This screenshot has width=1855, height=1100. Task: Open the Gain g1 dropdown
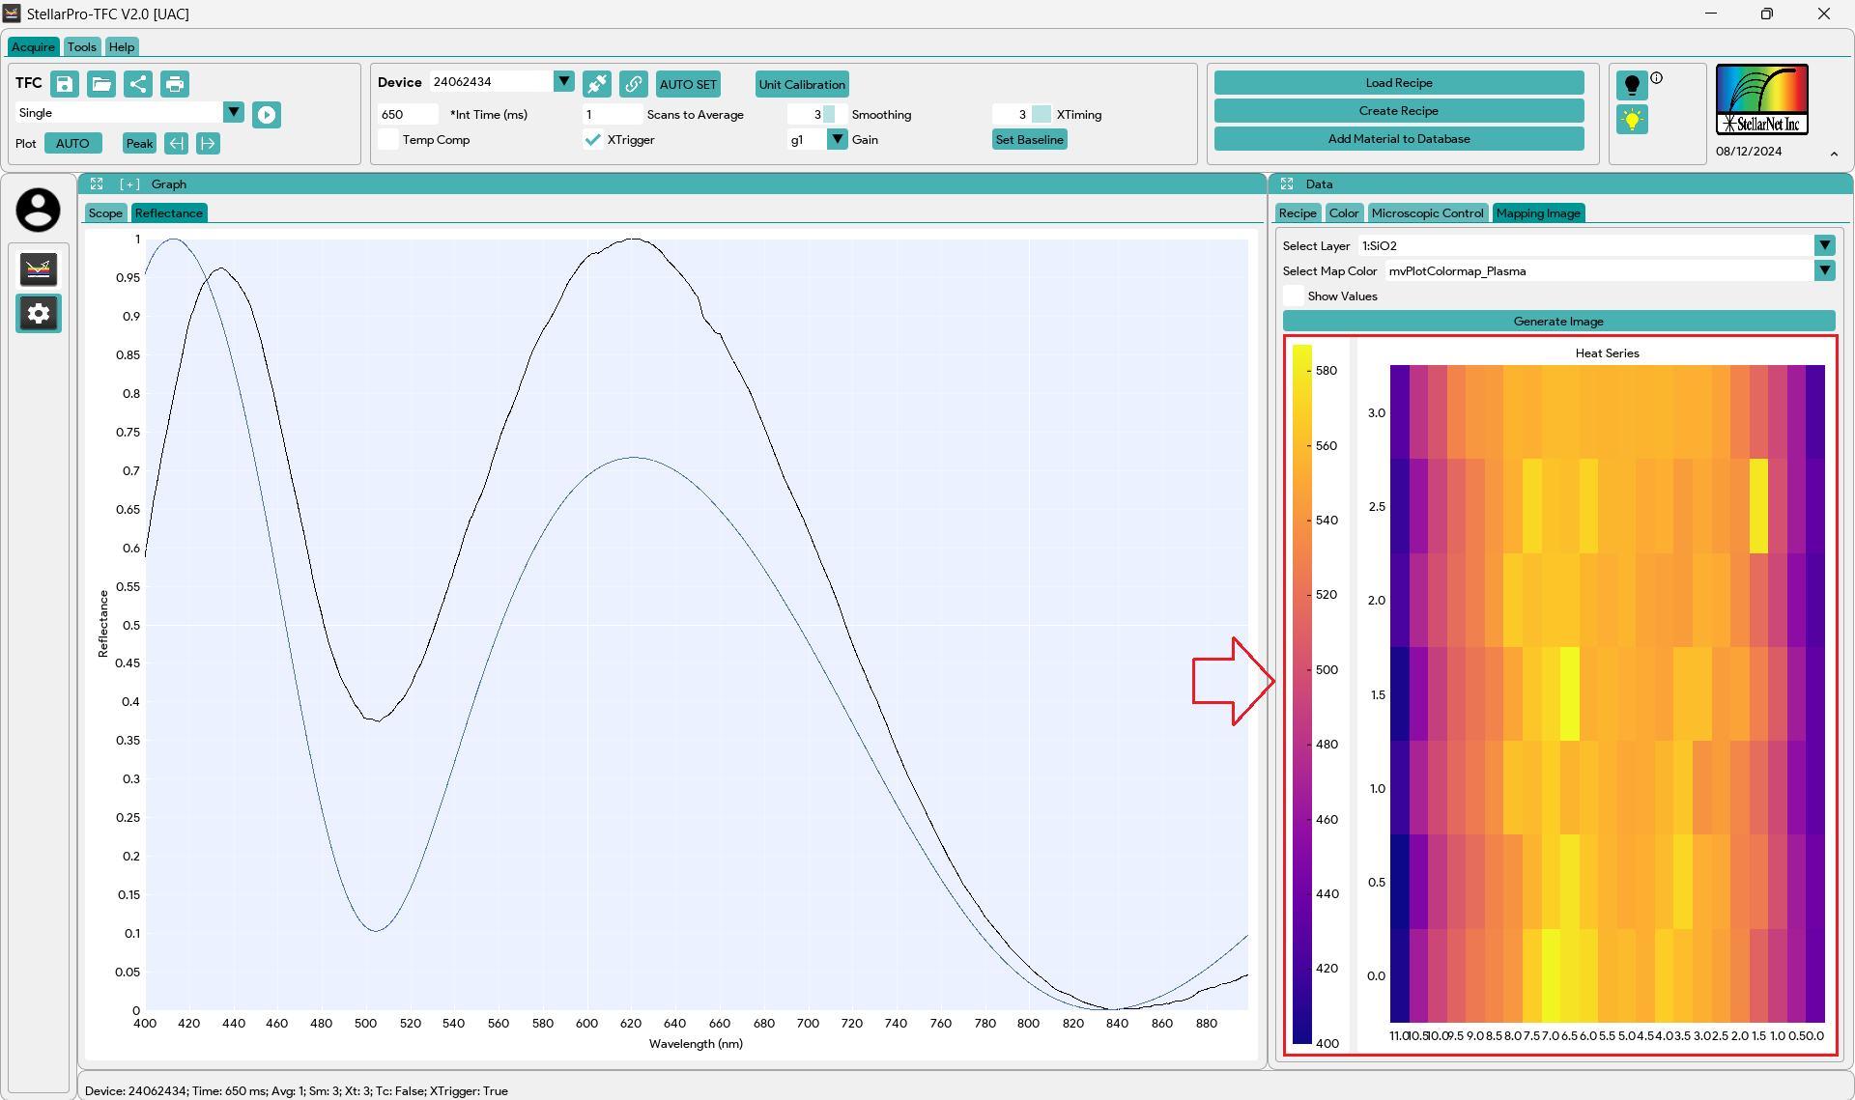click(838, 140)
